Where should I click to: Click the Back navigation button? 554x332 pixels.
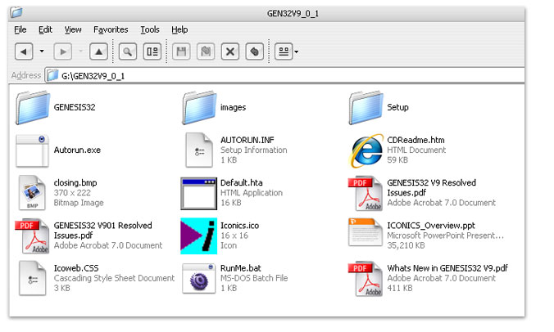[x=24, y=52]
